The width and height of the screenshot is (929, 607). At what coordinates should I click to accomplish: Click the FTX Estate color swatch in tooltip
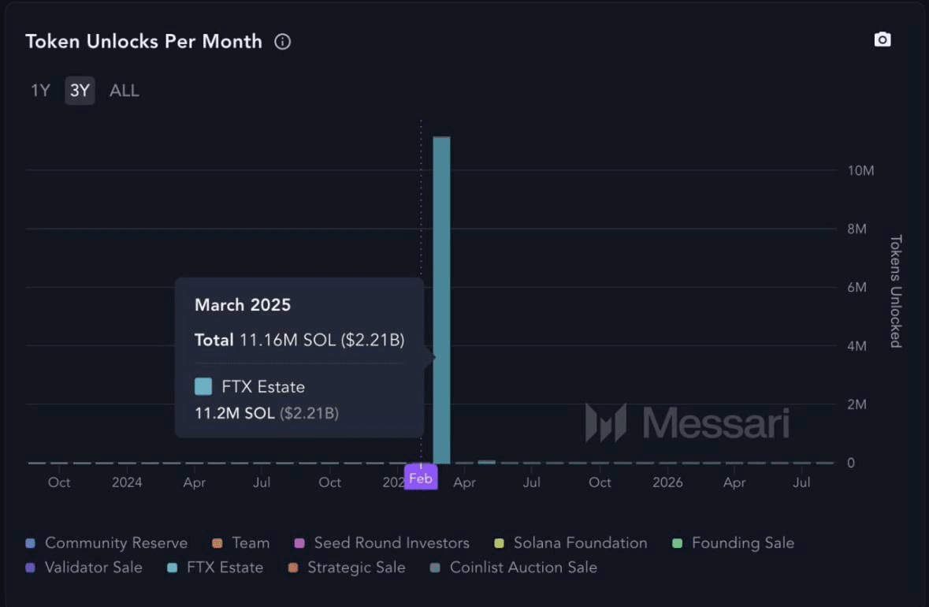pyautogui.click(x=202, y=386)
